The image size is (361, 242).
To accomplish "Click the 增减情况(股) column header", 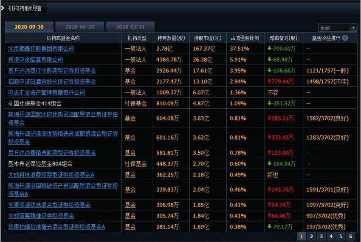I will (x=283, y=38).
